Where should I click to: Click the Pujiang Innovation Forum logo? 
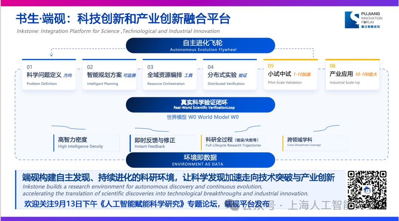point(364,20)
